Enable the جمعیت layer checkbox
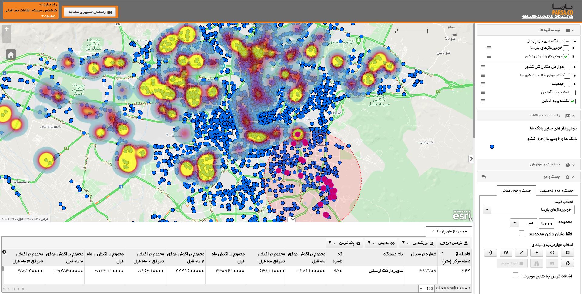The image size is (582, 294). [x=567, y=84]
